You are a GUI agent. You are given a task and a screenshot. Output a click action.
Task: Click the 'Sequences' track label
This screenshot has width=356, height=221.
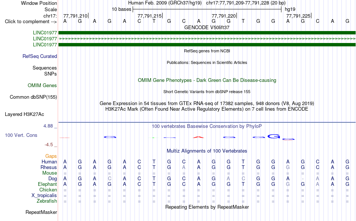click(45, 68)
